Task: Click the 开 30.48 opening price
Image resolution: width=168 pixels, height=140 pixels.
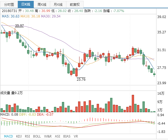Action: click(x=26, y=11)
